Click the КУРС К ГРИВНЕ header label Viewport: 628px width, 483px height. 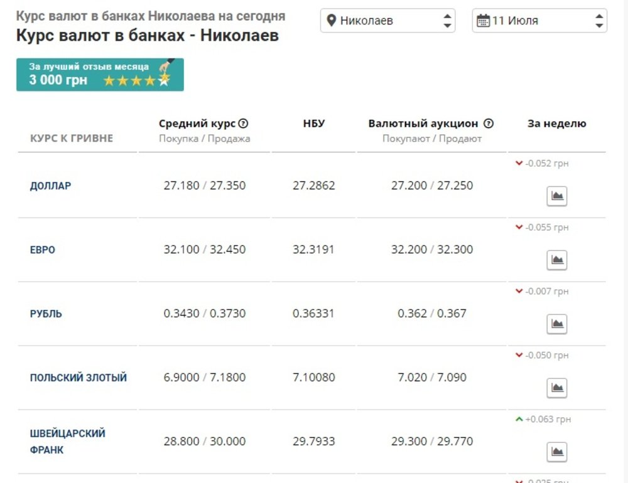[72, 138]
